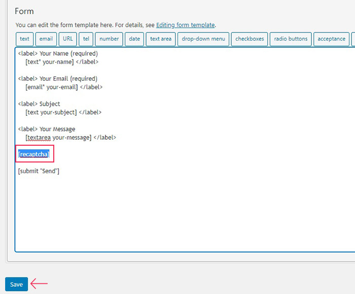
Task: Add a text area tag
Action: (161, 39)
